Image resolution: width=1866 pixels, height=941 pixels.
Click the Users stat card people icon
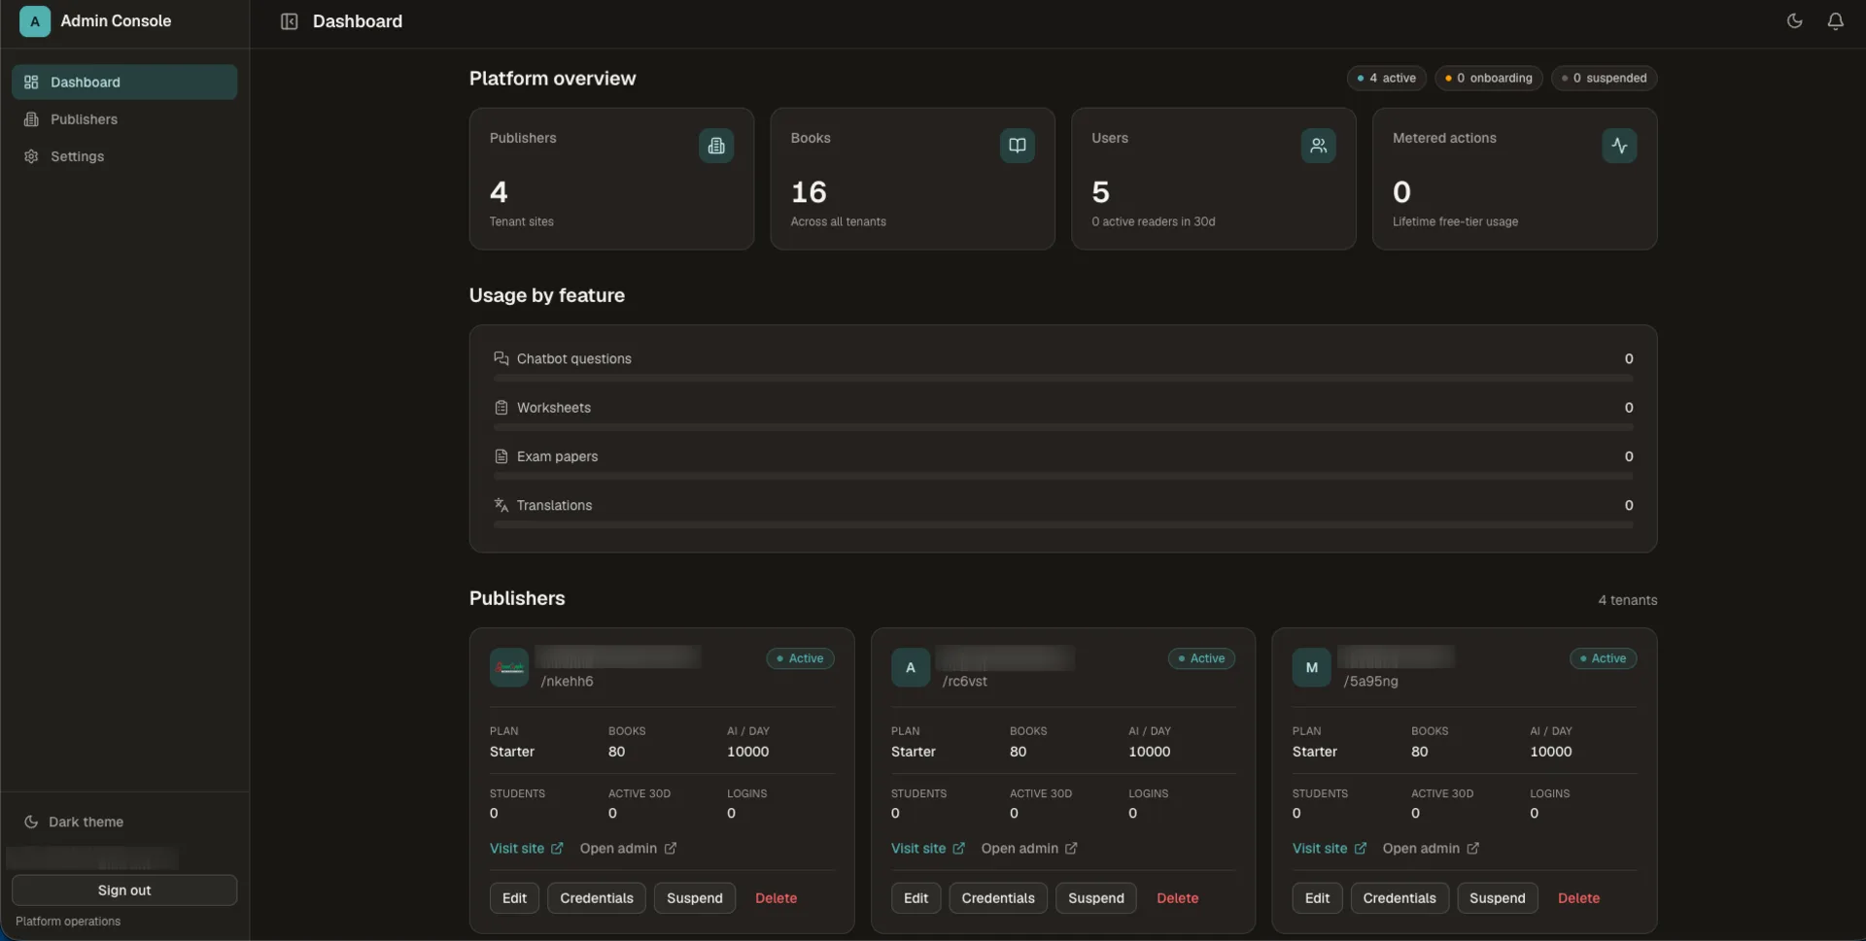click(x=1318, y=146)
